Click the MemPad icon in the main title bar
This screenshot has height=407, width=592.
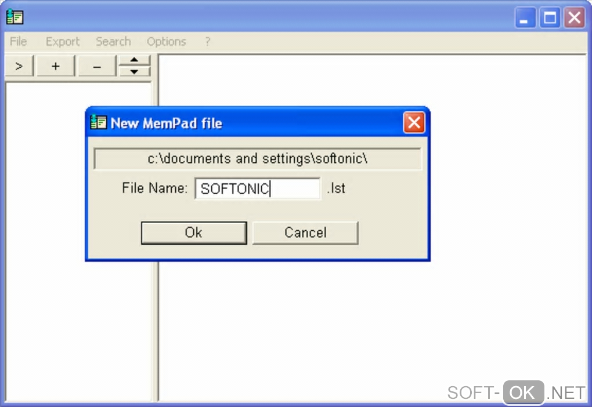(x=15, y=17)
